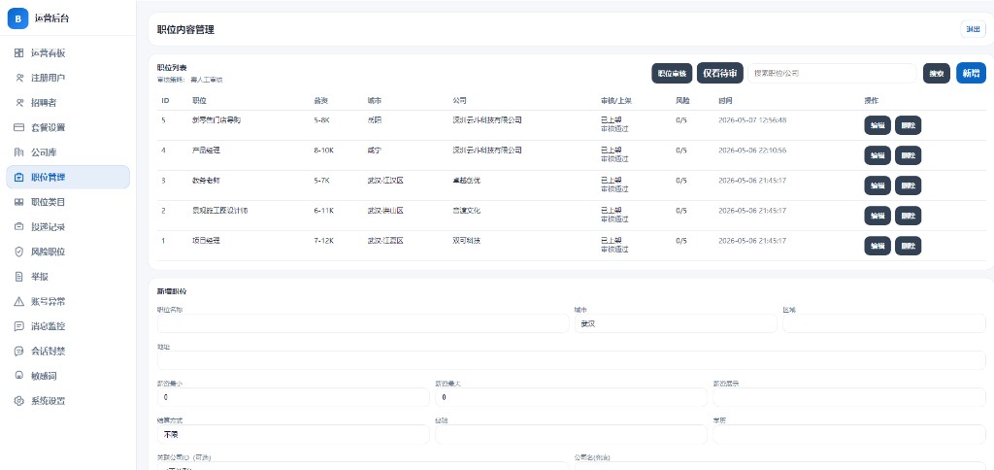Focus the 搜索职位/公司 search box
The width and height of the screenshot is (994, 470).
(832, 73)
